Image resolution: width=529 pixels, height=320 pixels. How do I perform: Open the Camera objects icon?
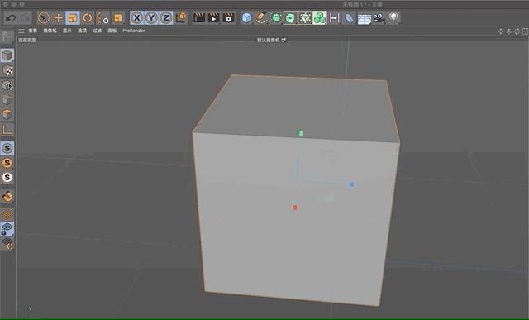(x=379, y=18)
